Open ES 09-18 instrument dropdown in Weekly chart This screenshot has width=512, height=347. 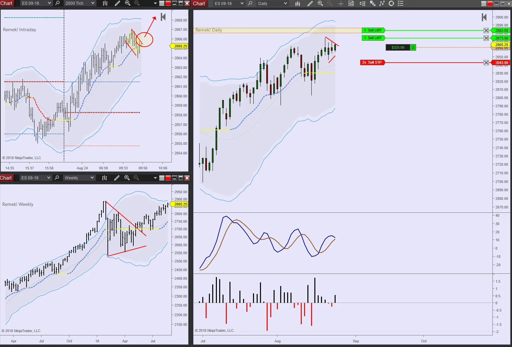[35, 178]
